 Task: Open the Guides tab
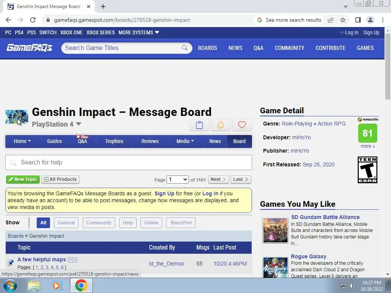pos(54,141)
